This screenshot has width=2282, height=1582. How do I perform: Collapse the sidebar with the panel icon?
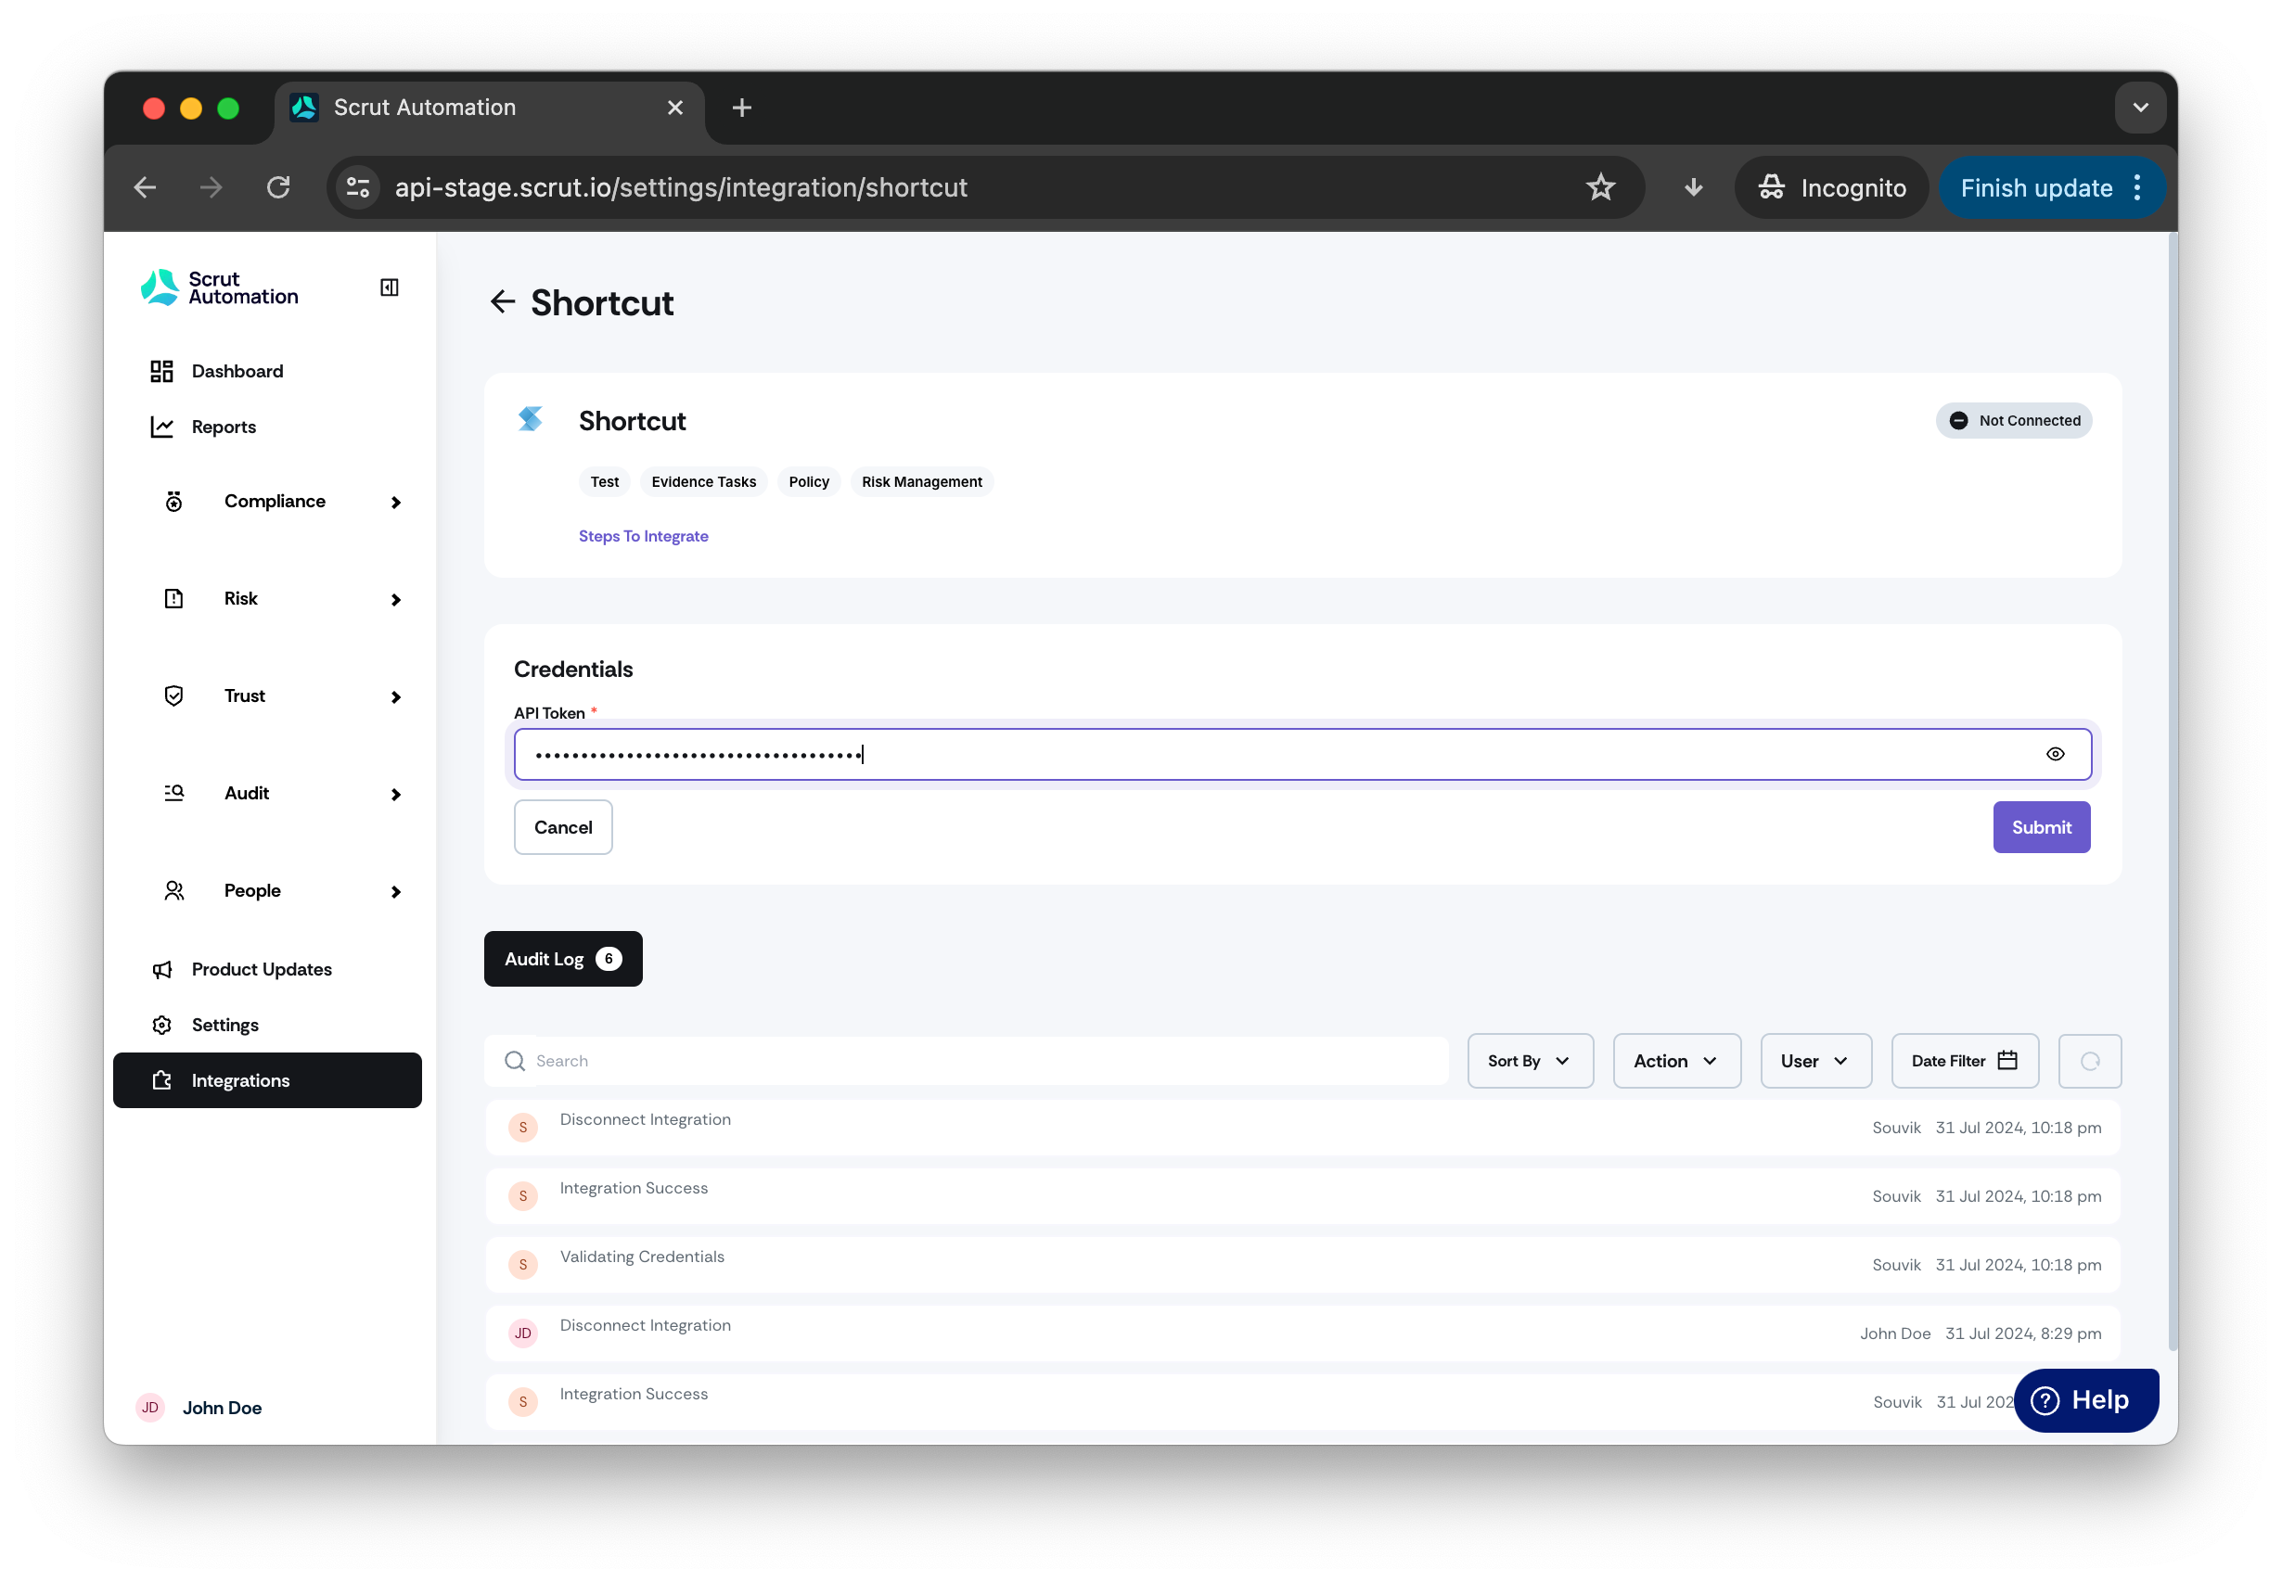point(390,287)
